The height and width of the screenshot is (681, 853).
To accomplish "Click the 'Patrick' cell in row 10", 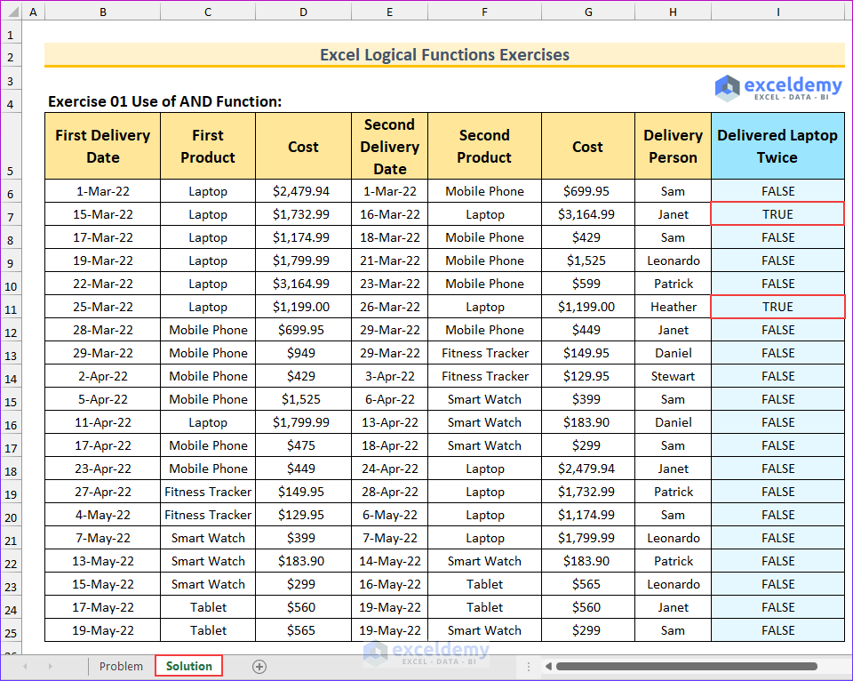I will click(x=673, y=284).
